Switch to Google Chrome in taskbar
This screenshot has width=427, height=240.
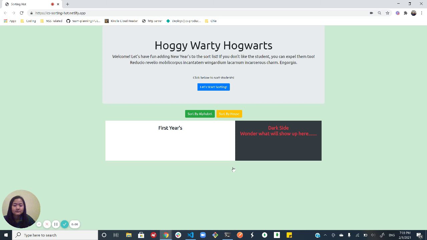coord(166,235)
